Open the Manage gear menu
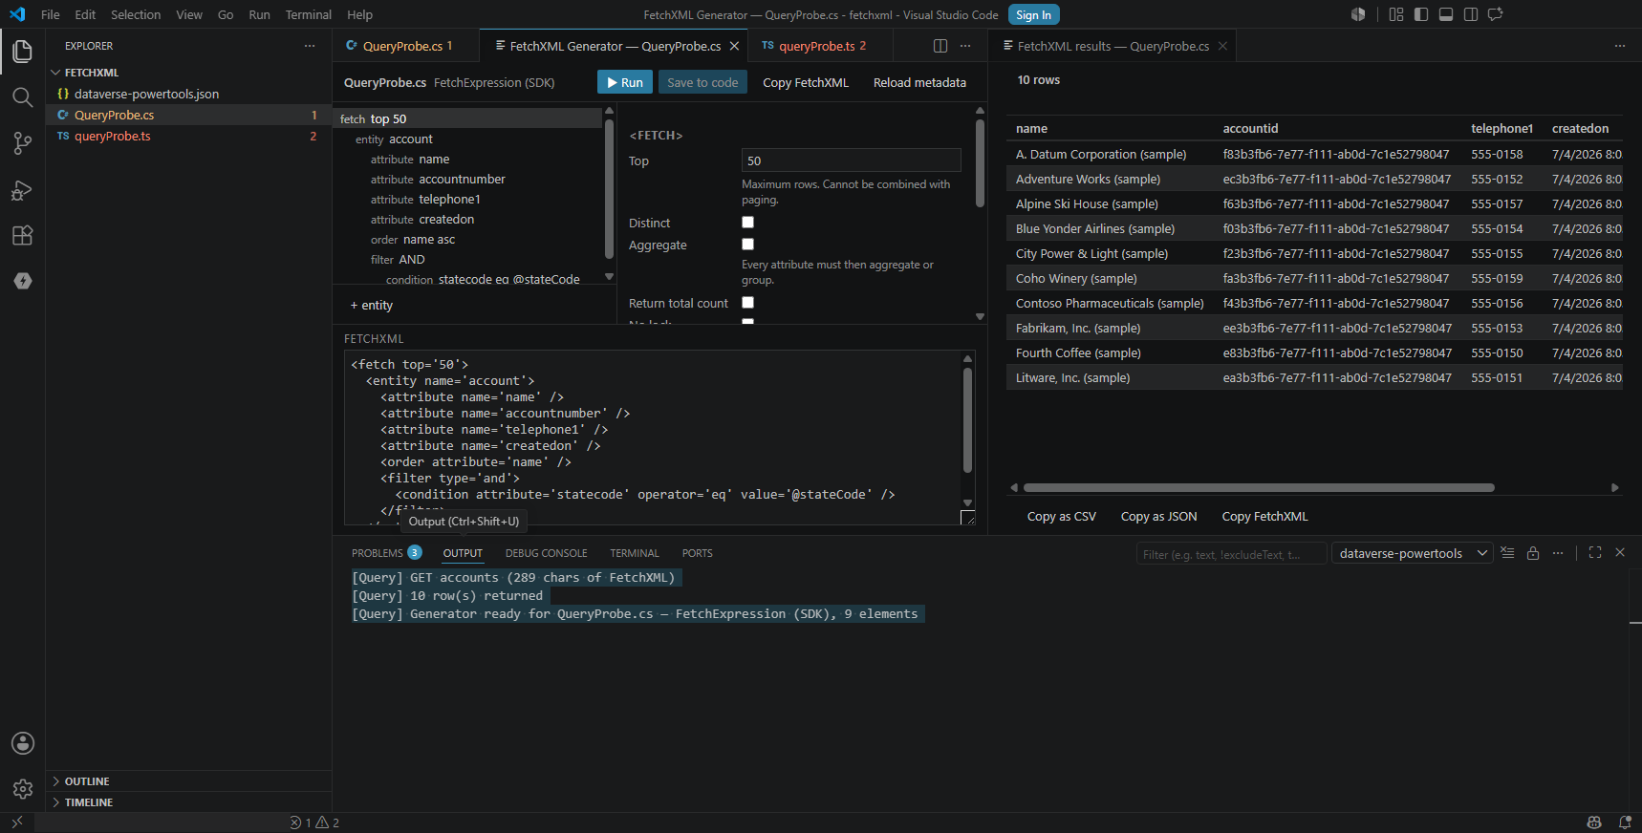1642x833 pixels. 22,789
